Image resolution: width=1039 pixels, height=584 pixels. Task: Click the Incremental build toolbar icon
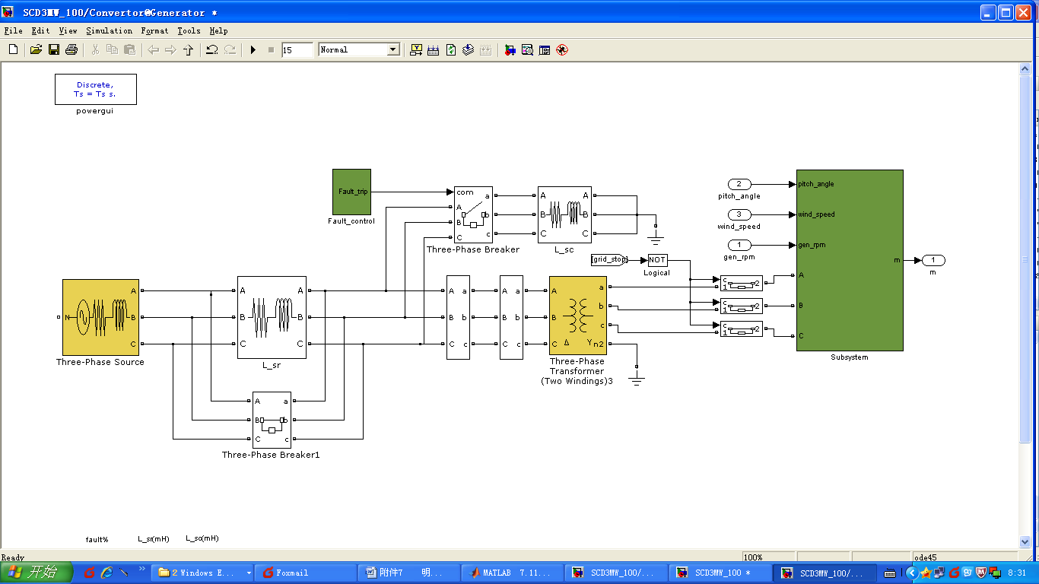(x=434, y=49)
